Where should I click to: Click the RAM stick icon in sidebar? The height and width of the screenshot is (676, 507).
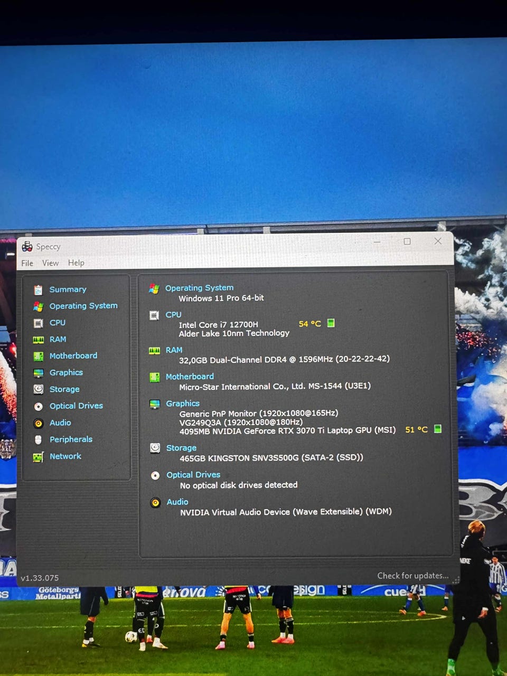pyautogui.click(x=38, y=340)
